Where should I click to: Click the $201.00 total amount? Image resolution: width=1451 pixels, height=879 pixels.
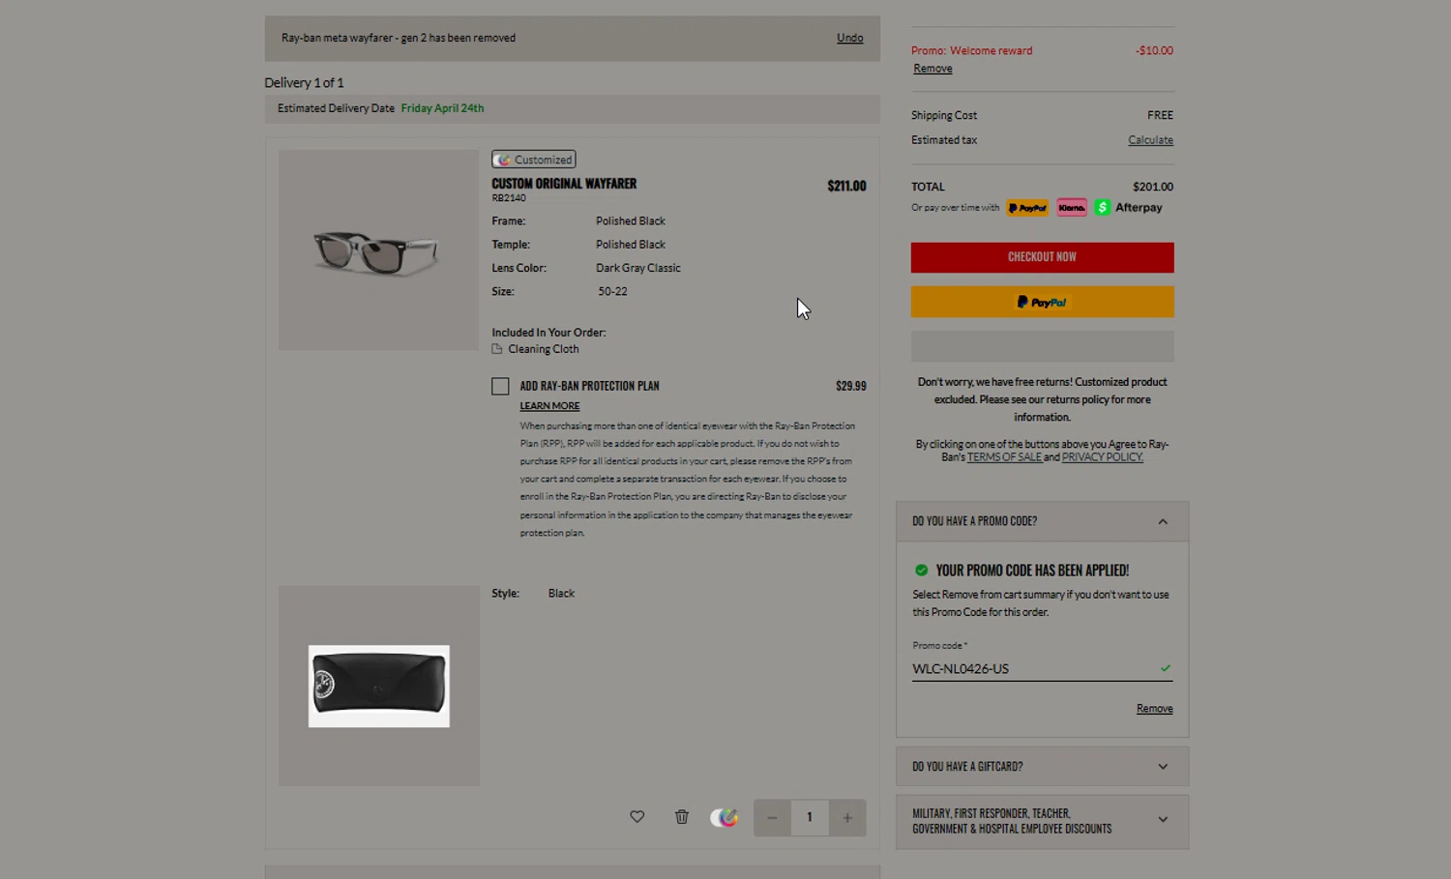click(1153, 187)
